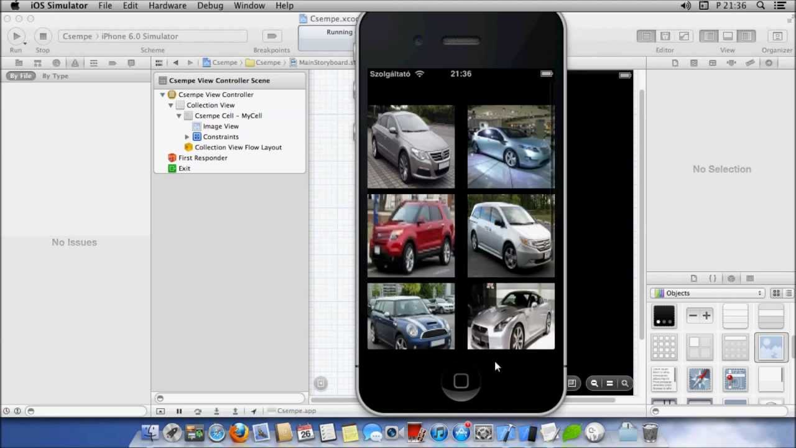Select the By Type filter
Screen dimensions: 796x448
point(55,76)
